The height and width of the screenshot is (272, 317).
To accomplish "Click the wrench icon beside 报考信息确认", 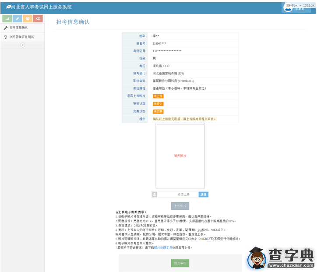I will (x=6, y=28).
